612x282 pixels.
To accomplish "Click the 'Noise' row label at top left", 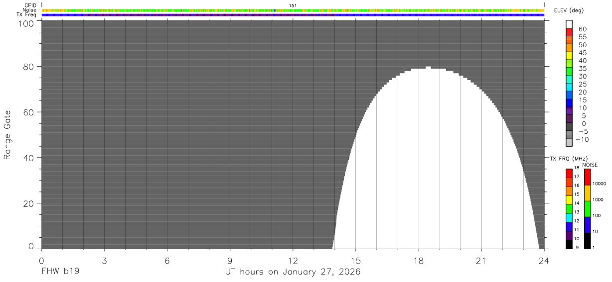I will click(x=30, y=10).
